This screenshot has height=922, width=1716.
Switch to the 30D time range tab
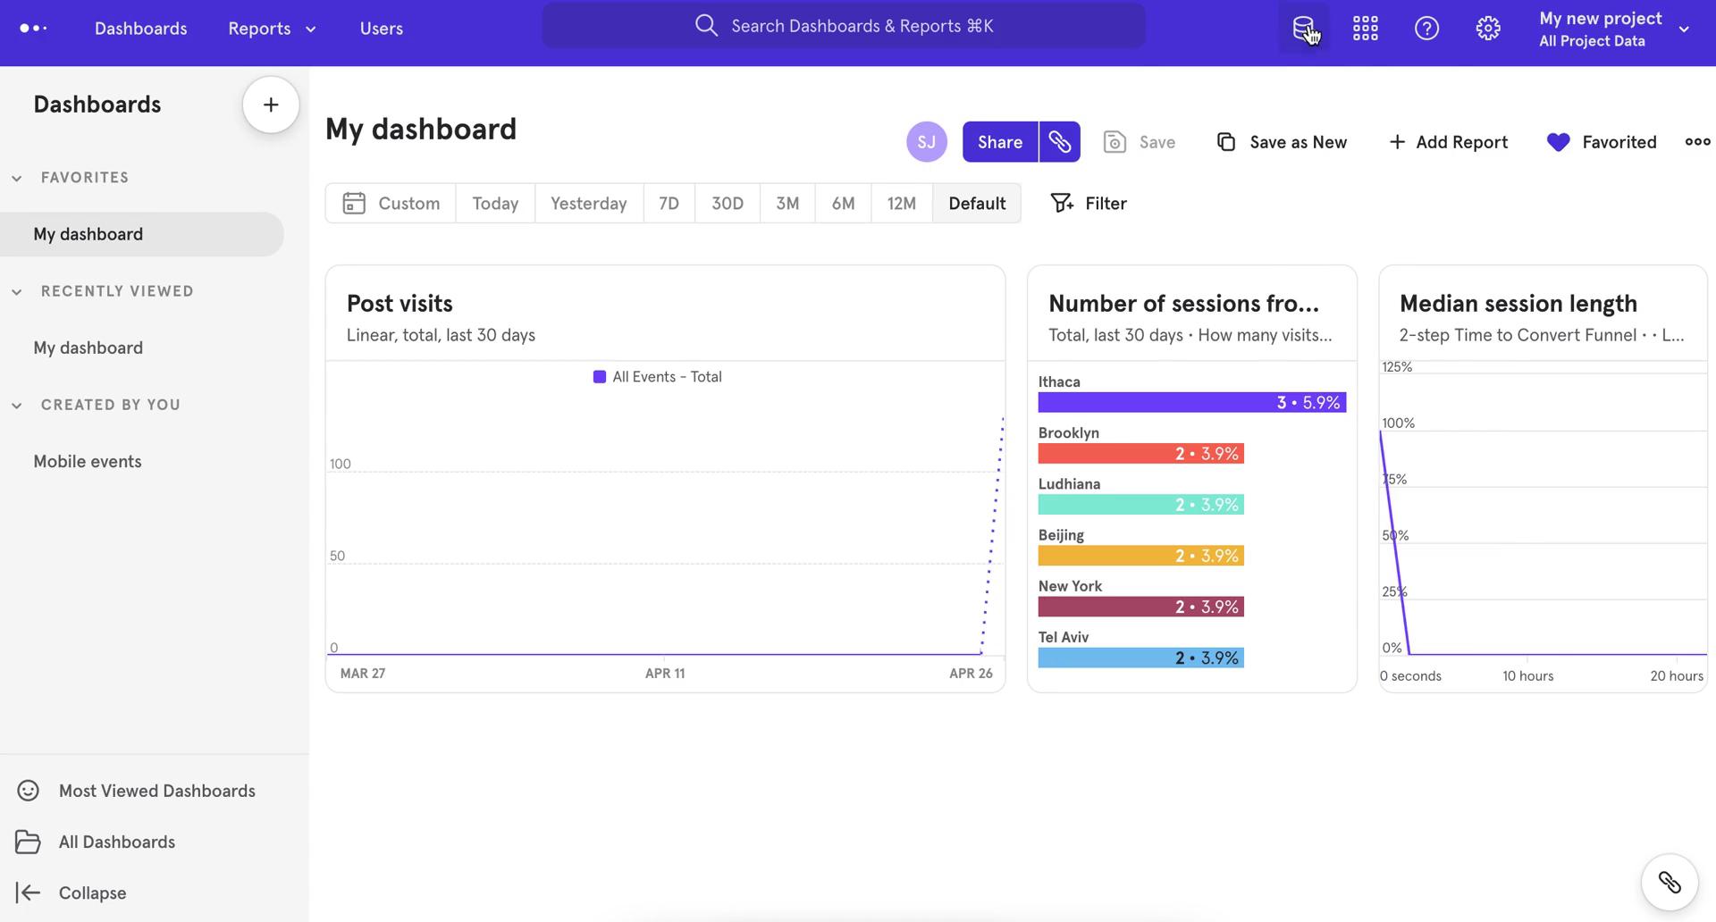pos(727,203)
